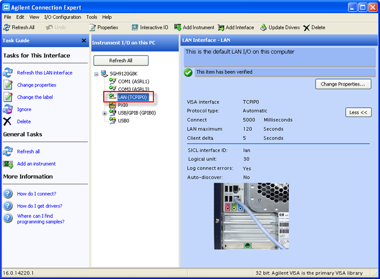Click the Change properties link
Image resolution: width=380 pixels, height=279 pixels.
(37, 85)
